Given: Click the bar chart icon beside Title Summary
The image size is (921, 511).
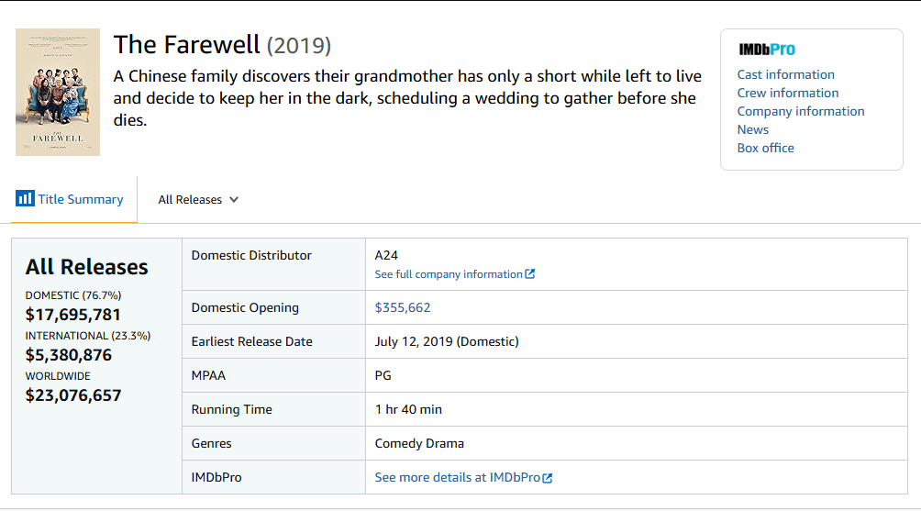Looking at the screenshot, I should tap(25, 199).
